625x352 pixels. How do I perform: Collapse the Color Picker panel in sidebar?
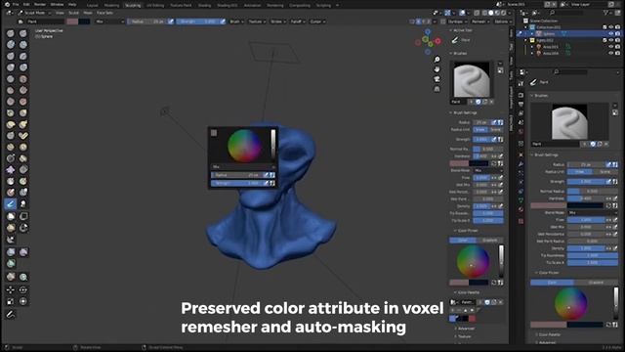click(467, 231)
